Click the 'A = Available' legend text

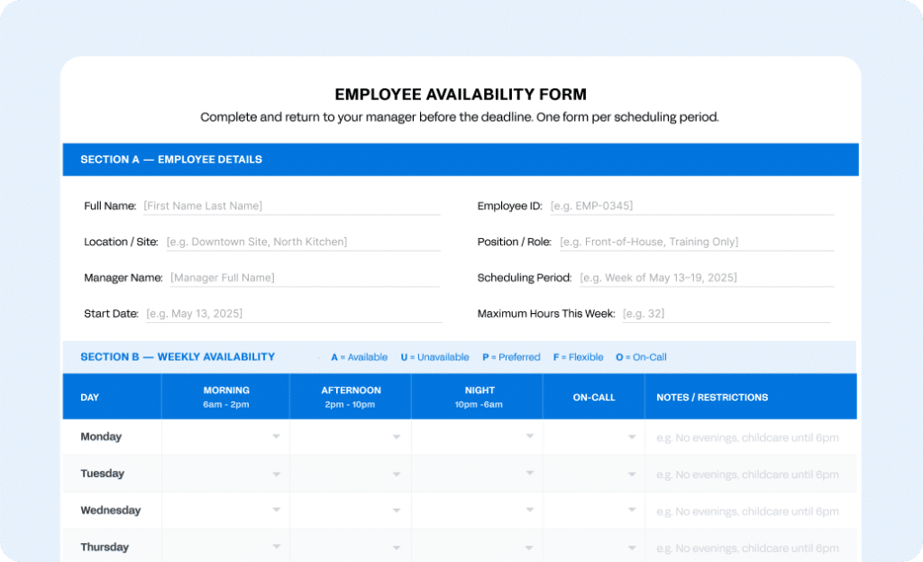click(x=359, y=357)
